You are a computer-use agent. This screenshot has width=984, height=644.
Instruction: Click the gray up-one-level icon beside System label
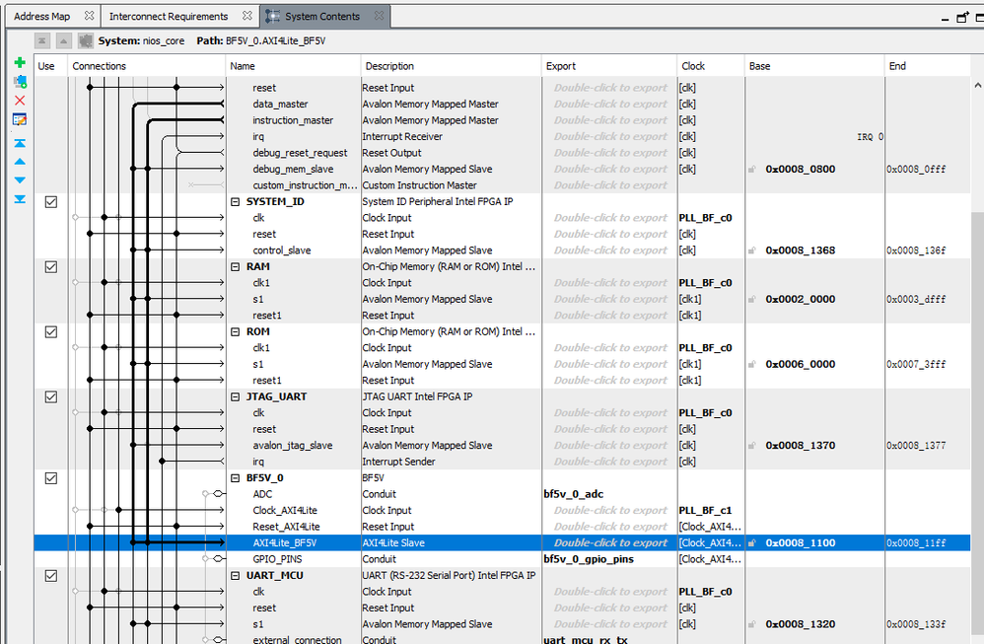63,40
